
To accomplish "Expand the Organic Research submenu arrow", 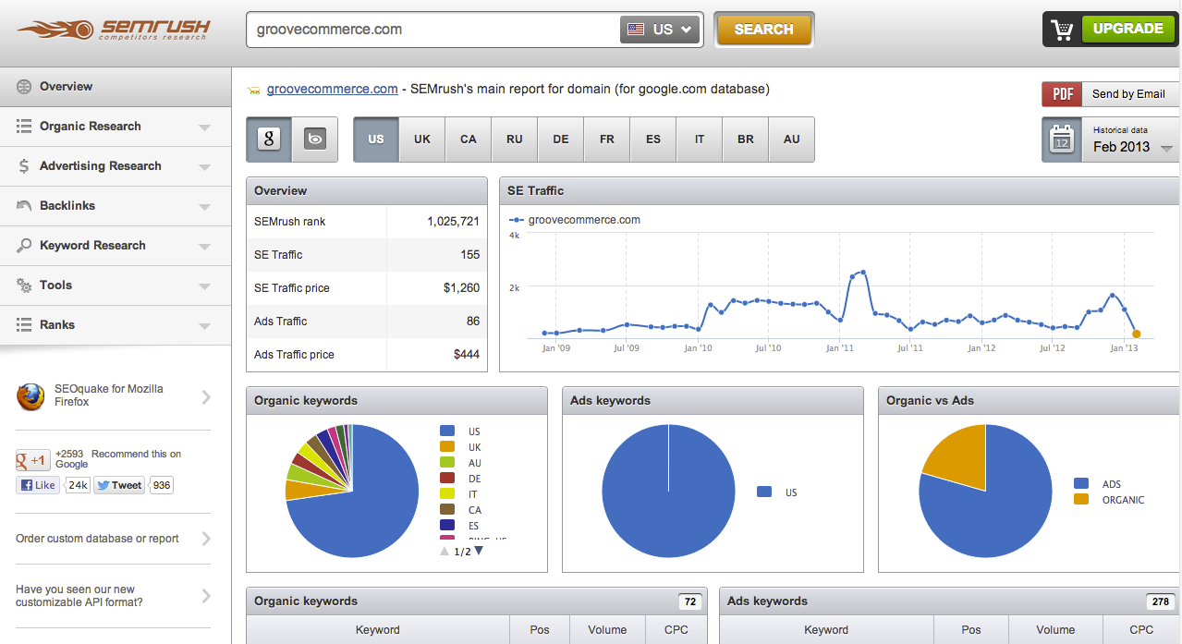I will 205,128.
